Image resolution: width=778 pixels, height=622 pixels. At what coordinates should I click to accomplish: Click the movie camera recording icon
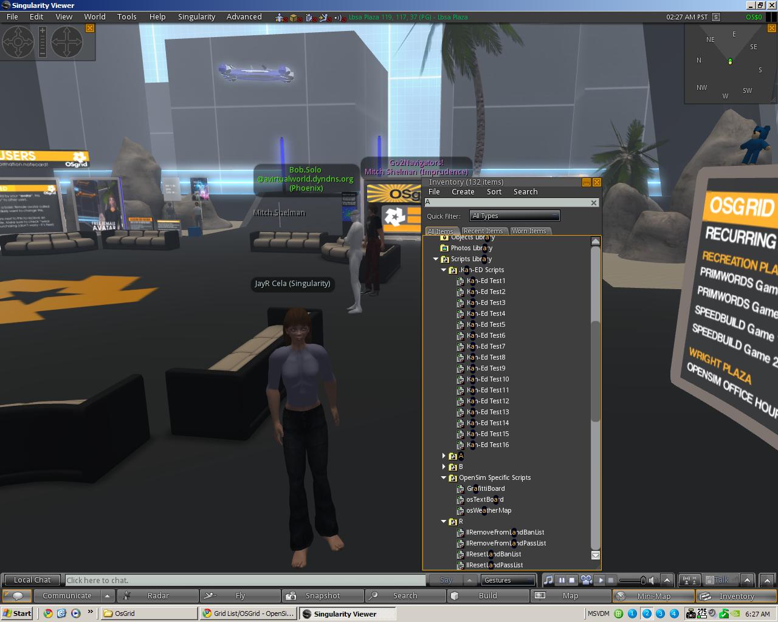click(x=585, y=579)
